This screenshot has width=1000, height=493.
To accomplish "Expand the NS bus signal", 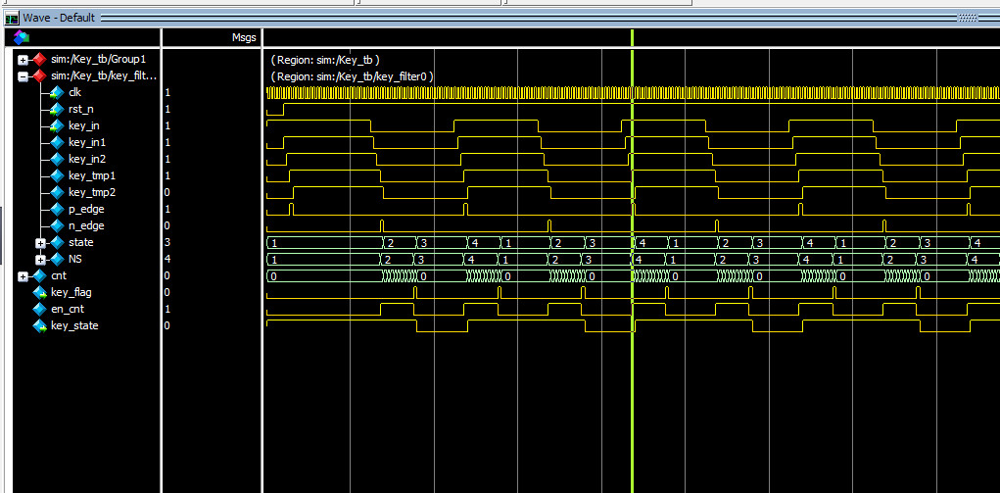I will [x=40, y=259].
